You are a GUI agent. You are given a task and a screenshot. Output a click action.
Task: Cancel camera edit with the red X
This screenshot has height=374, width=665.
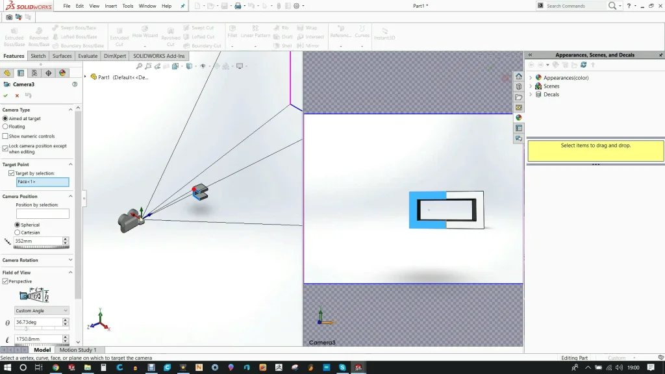17,95
